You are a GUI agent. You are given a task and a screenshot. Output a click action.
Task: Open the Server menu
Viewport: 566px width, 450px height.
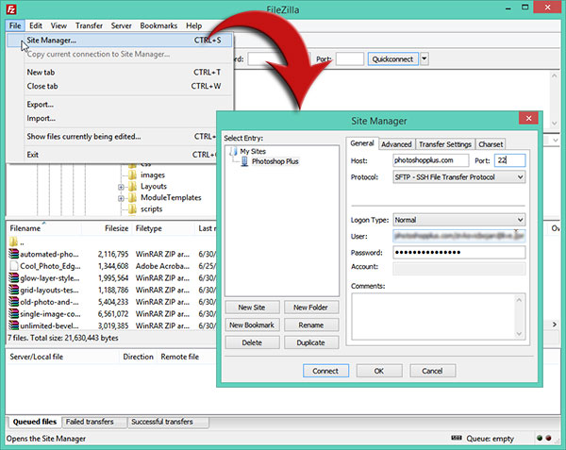click(x=121, y=25)
